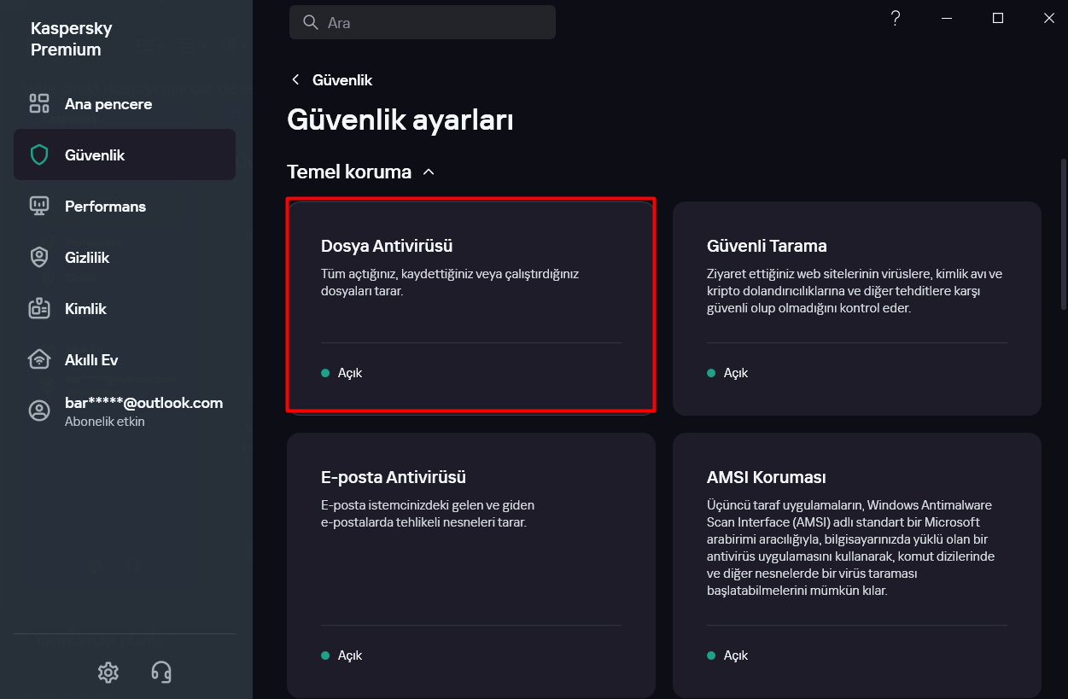Image resolution: width=1068 pixels, height=699 pixels.
Task: Click the Kimlik identity card icon
Action: click(39, 309)
